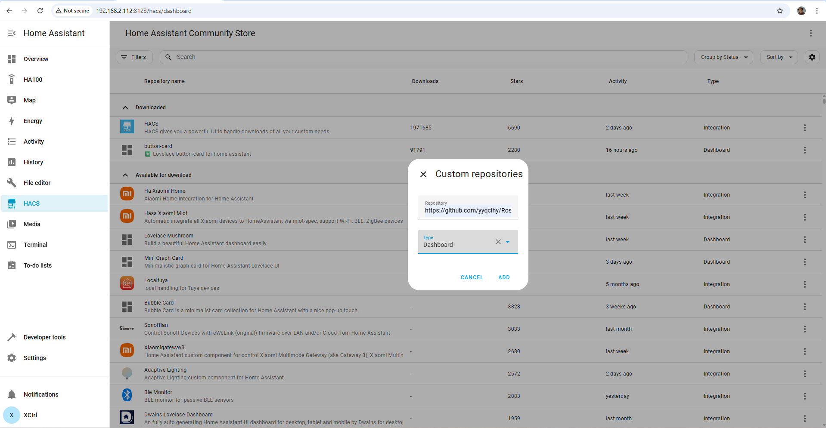Click the Developer tools hammer icon
This screenshot has height=428, width=826.
click(12, 337)
